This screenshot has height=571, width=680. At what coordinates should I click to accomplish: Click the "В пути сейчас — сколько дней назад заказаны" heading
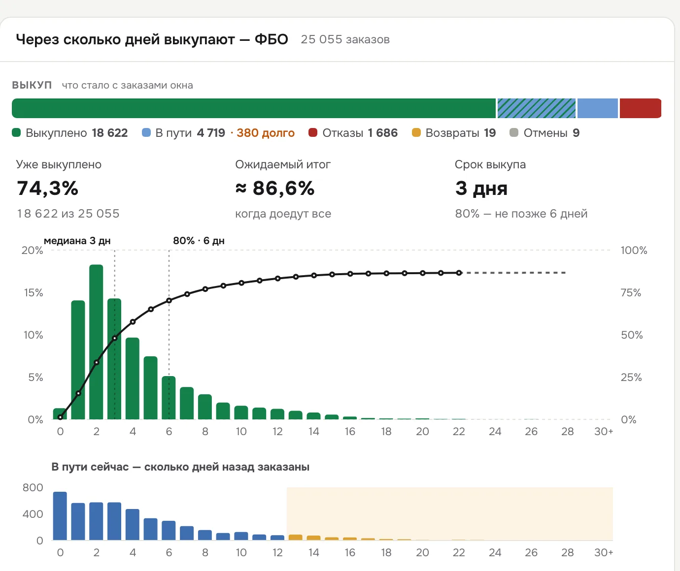pos(180,467)
